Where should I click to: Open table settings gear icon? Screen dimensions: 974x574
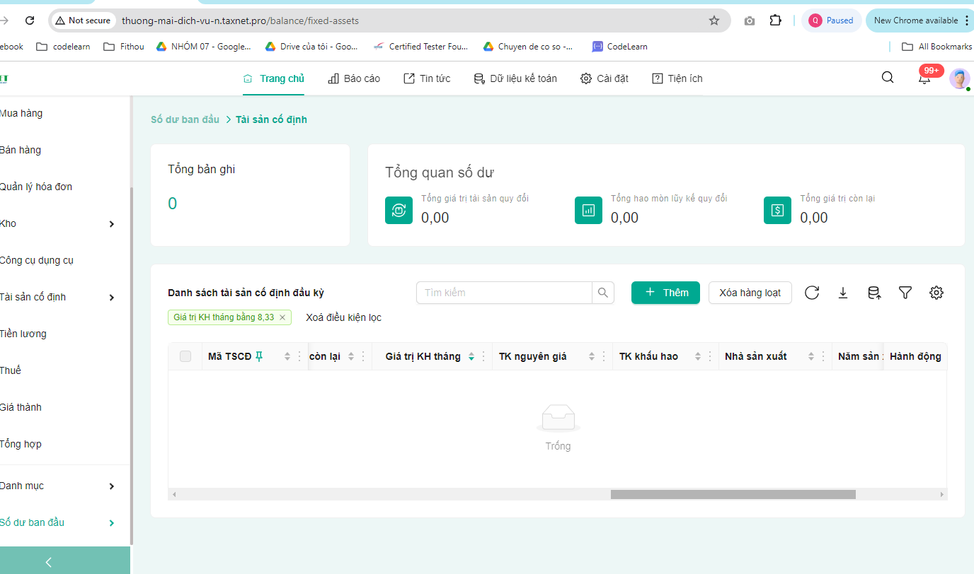(x=936, y=293)
